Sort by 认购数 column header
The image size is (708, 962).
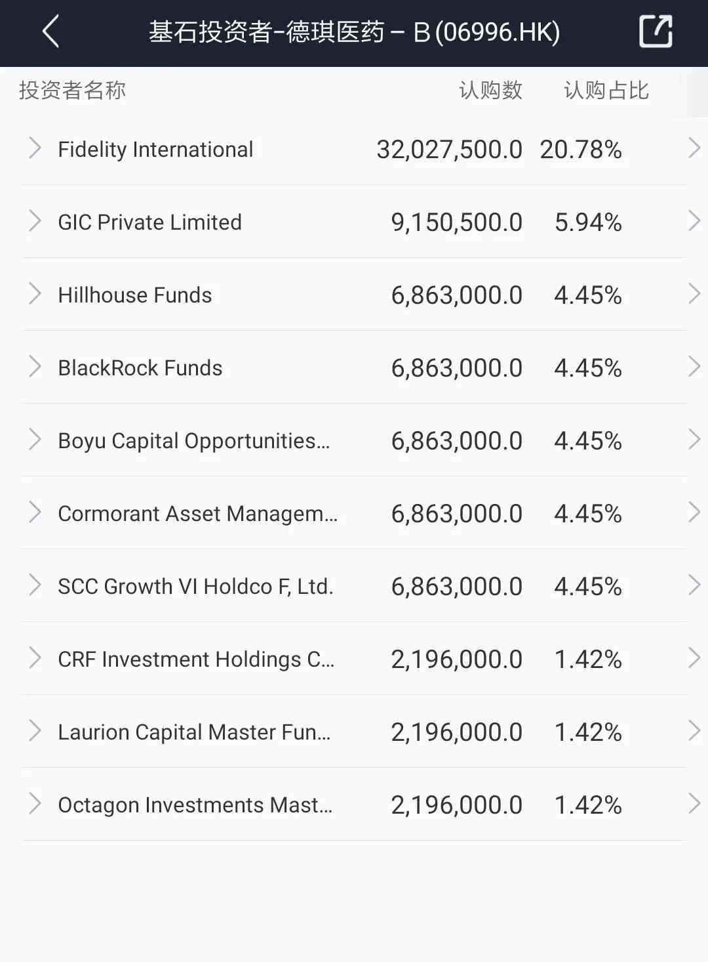[490, 91]
